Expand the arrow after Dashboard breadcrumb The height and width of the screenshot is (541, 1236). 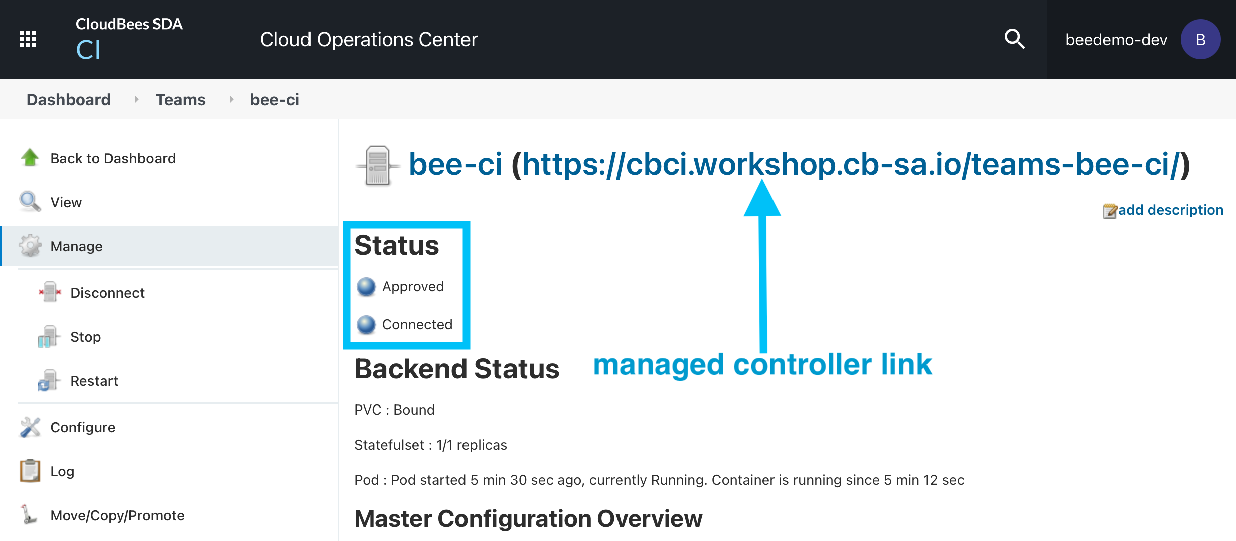(136, 99)
